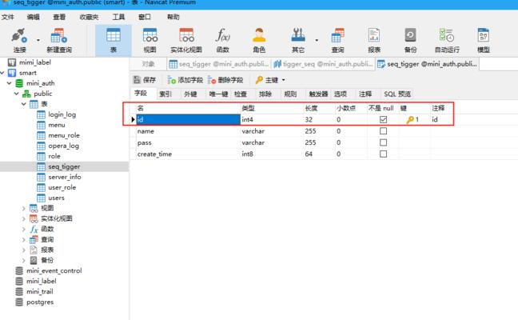Image resolution: width=518 pixels, height=320 pixels.
Task: Switch to the 检查 checks tab
Action: [x=241, y=94]
